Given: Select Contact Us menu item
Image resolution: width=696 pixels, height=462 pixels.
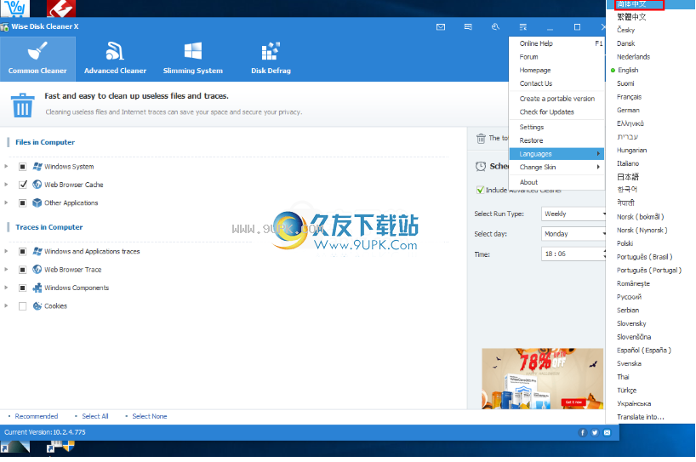Looking at the screenshot, I should (556, 83).
